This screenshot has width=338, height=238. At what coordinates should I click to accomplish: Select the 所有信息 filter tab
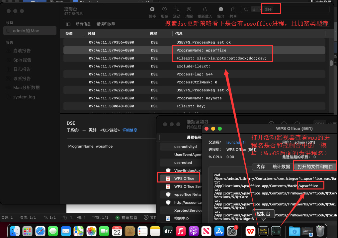point(83,24)
